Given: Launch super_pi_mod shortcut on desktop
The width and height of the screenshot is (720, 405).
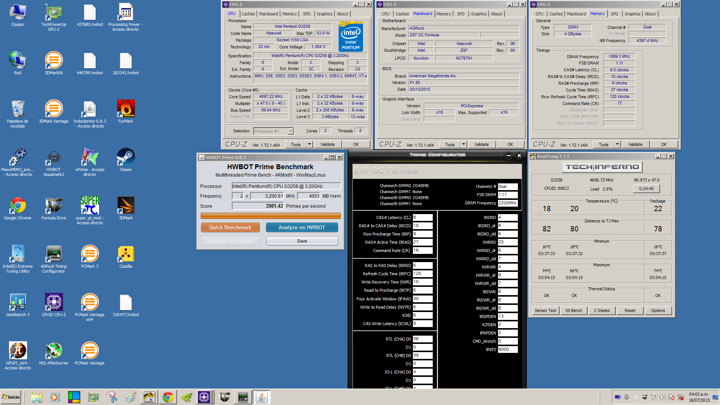Looking at the screenshot, I should coord(90,210).
